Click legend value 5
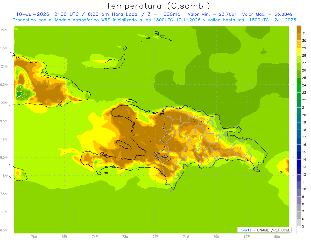The width and height of the screenshot is (311, 240). 303,227
